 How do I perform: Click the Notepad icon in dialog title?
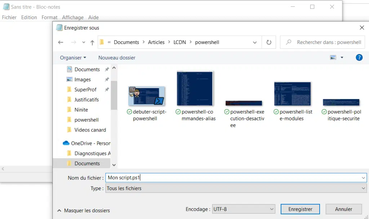pos(59,28)
